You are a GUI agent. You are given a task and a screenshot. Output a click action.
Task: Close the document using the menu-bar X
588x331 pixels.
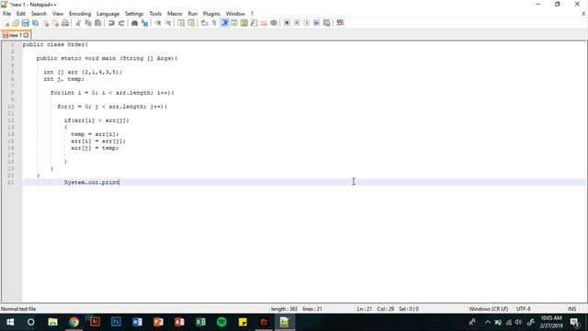pos(583,14)
